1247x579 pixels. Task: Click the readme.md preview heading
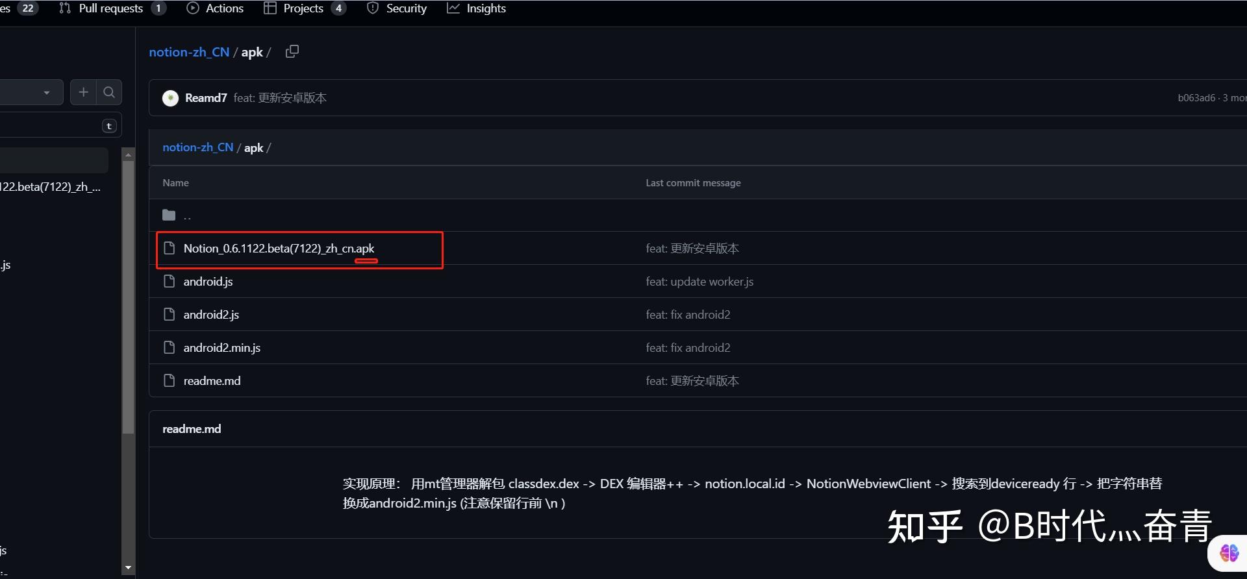[192, 429]
